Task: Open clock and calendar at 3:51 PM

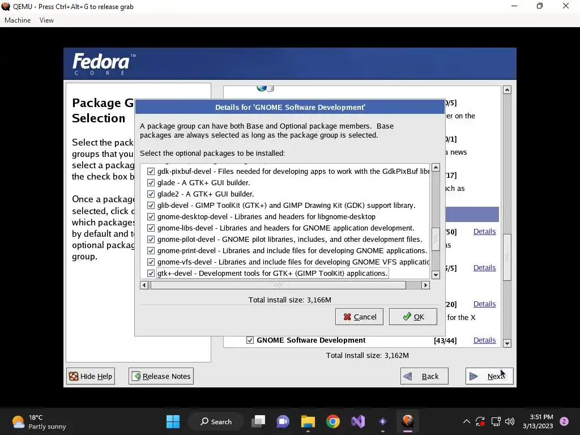Action: [x=538, y=421]
